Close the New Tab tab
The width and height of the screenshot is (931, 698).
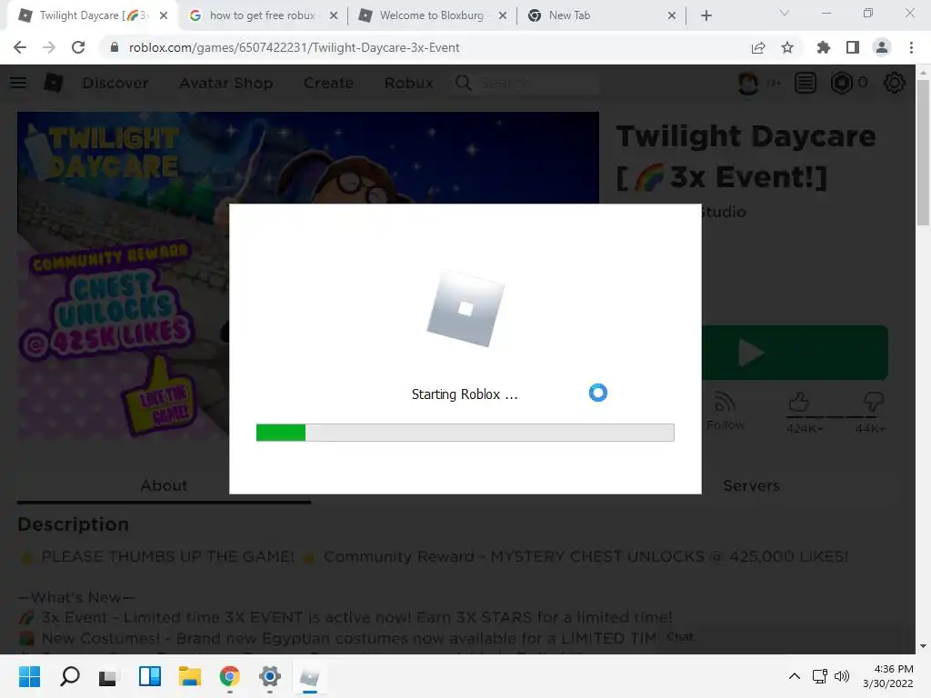point(672,15)
